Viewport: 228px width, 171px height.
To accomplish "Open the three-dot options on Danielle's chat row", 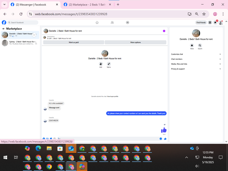I will (34, 35).
